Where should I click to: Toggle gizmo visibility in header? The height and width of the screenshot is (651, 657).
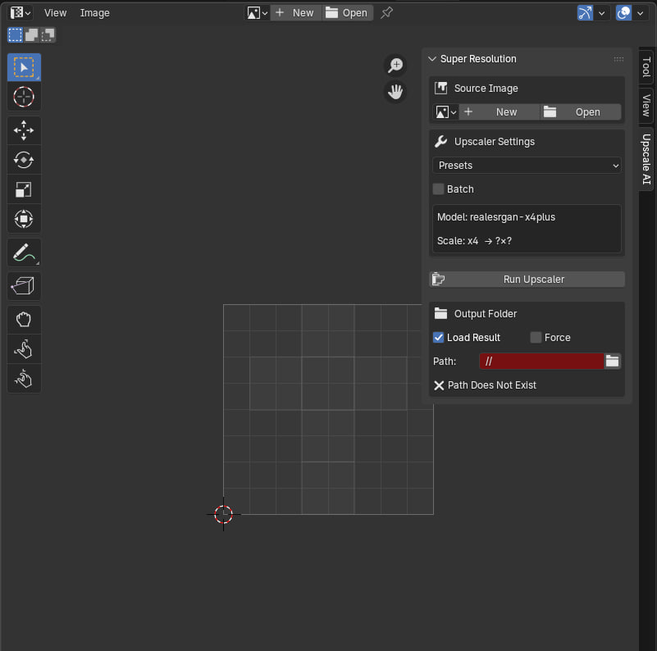pyautogui.click(x=585, y=13)
